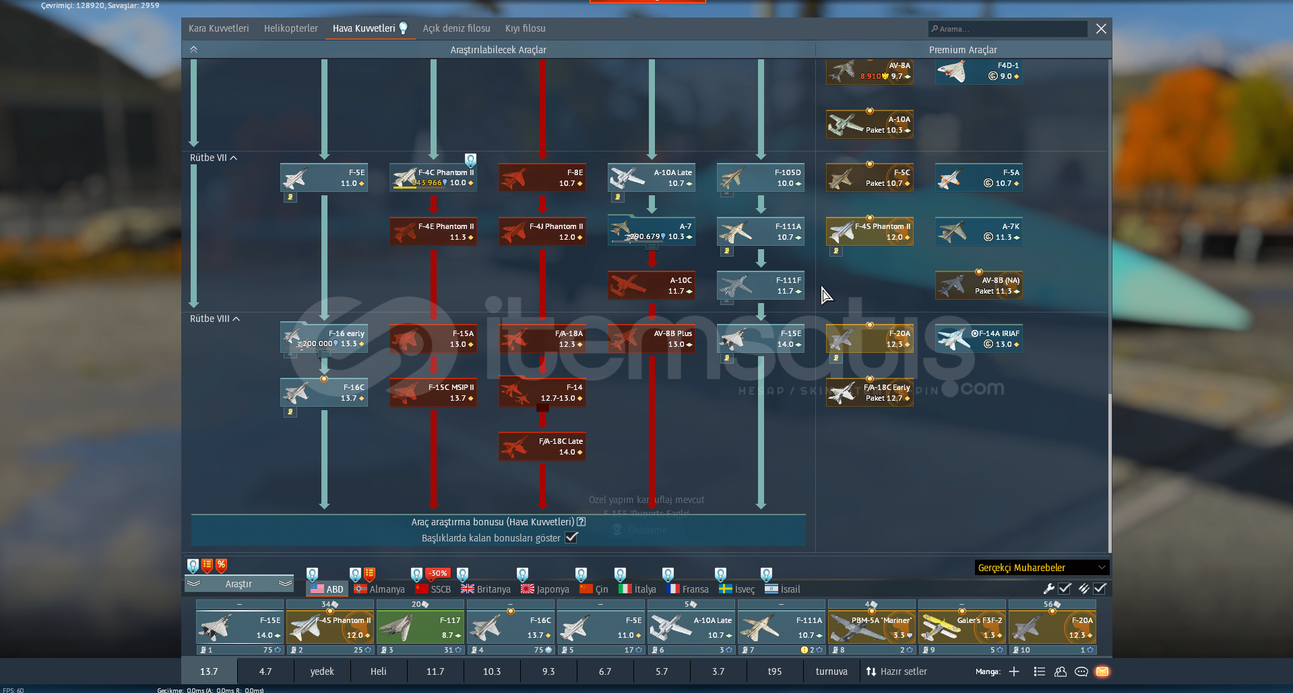Viewport: 1293px width, 693px height.
Task: Click the Araştır button
Action: click(x=239, y=584)
